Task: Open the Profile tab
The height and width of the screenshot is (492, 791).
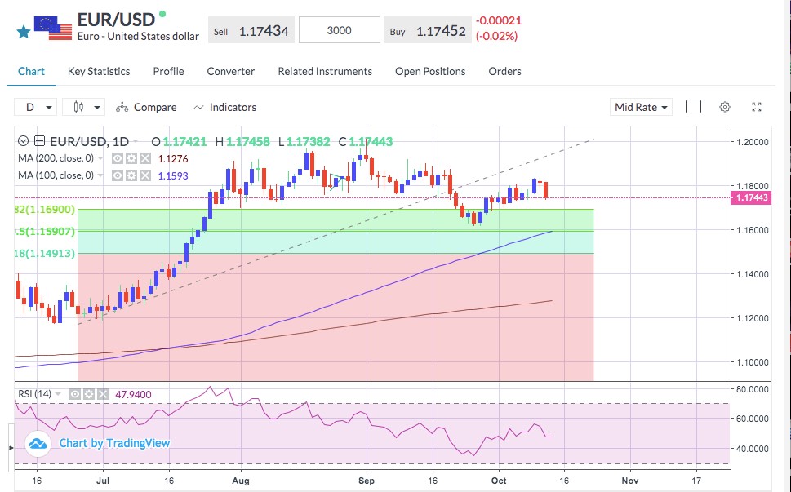Action: point(168,71)
